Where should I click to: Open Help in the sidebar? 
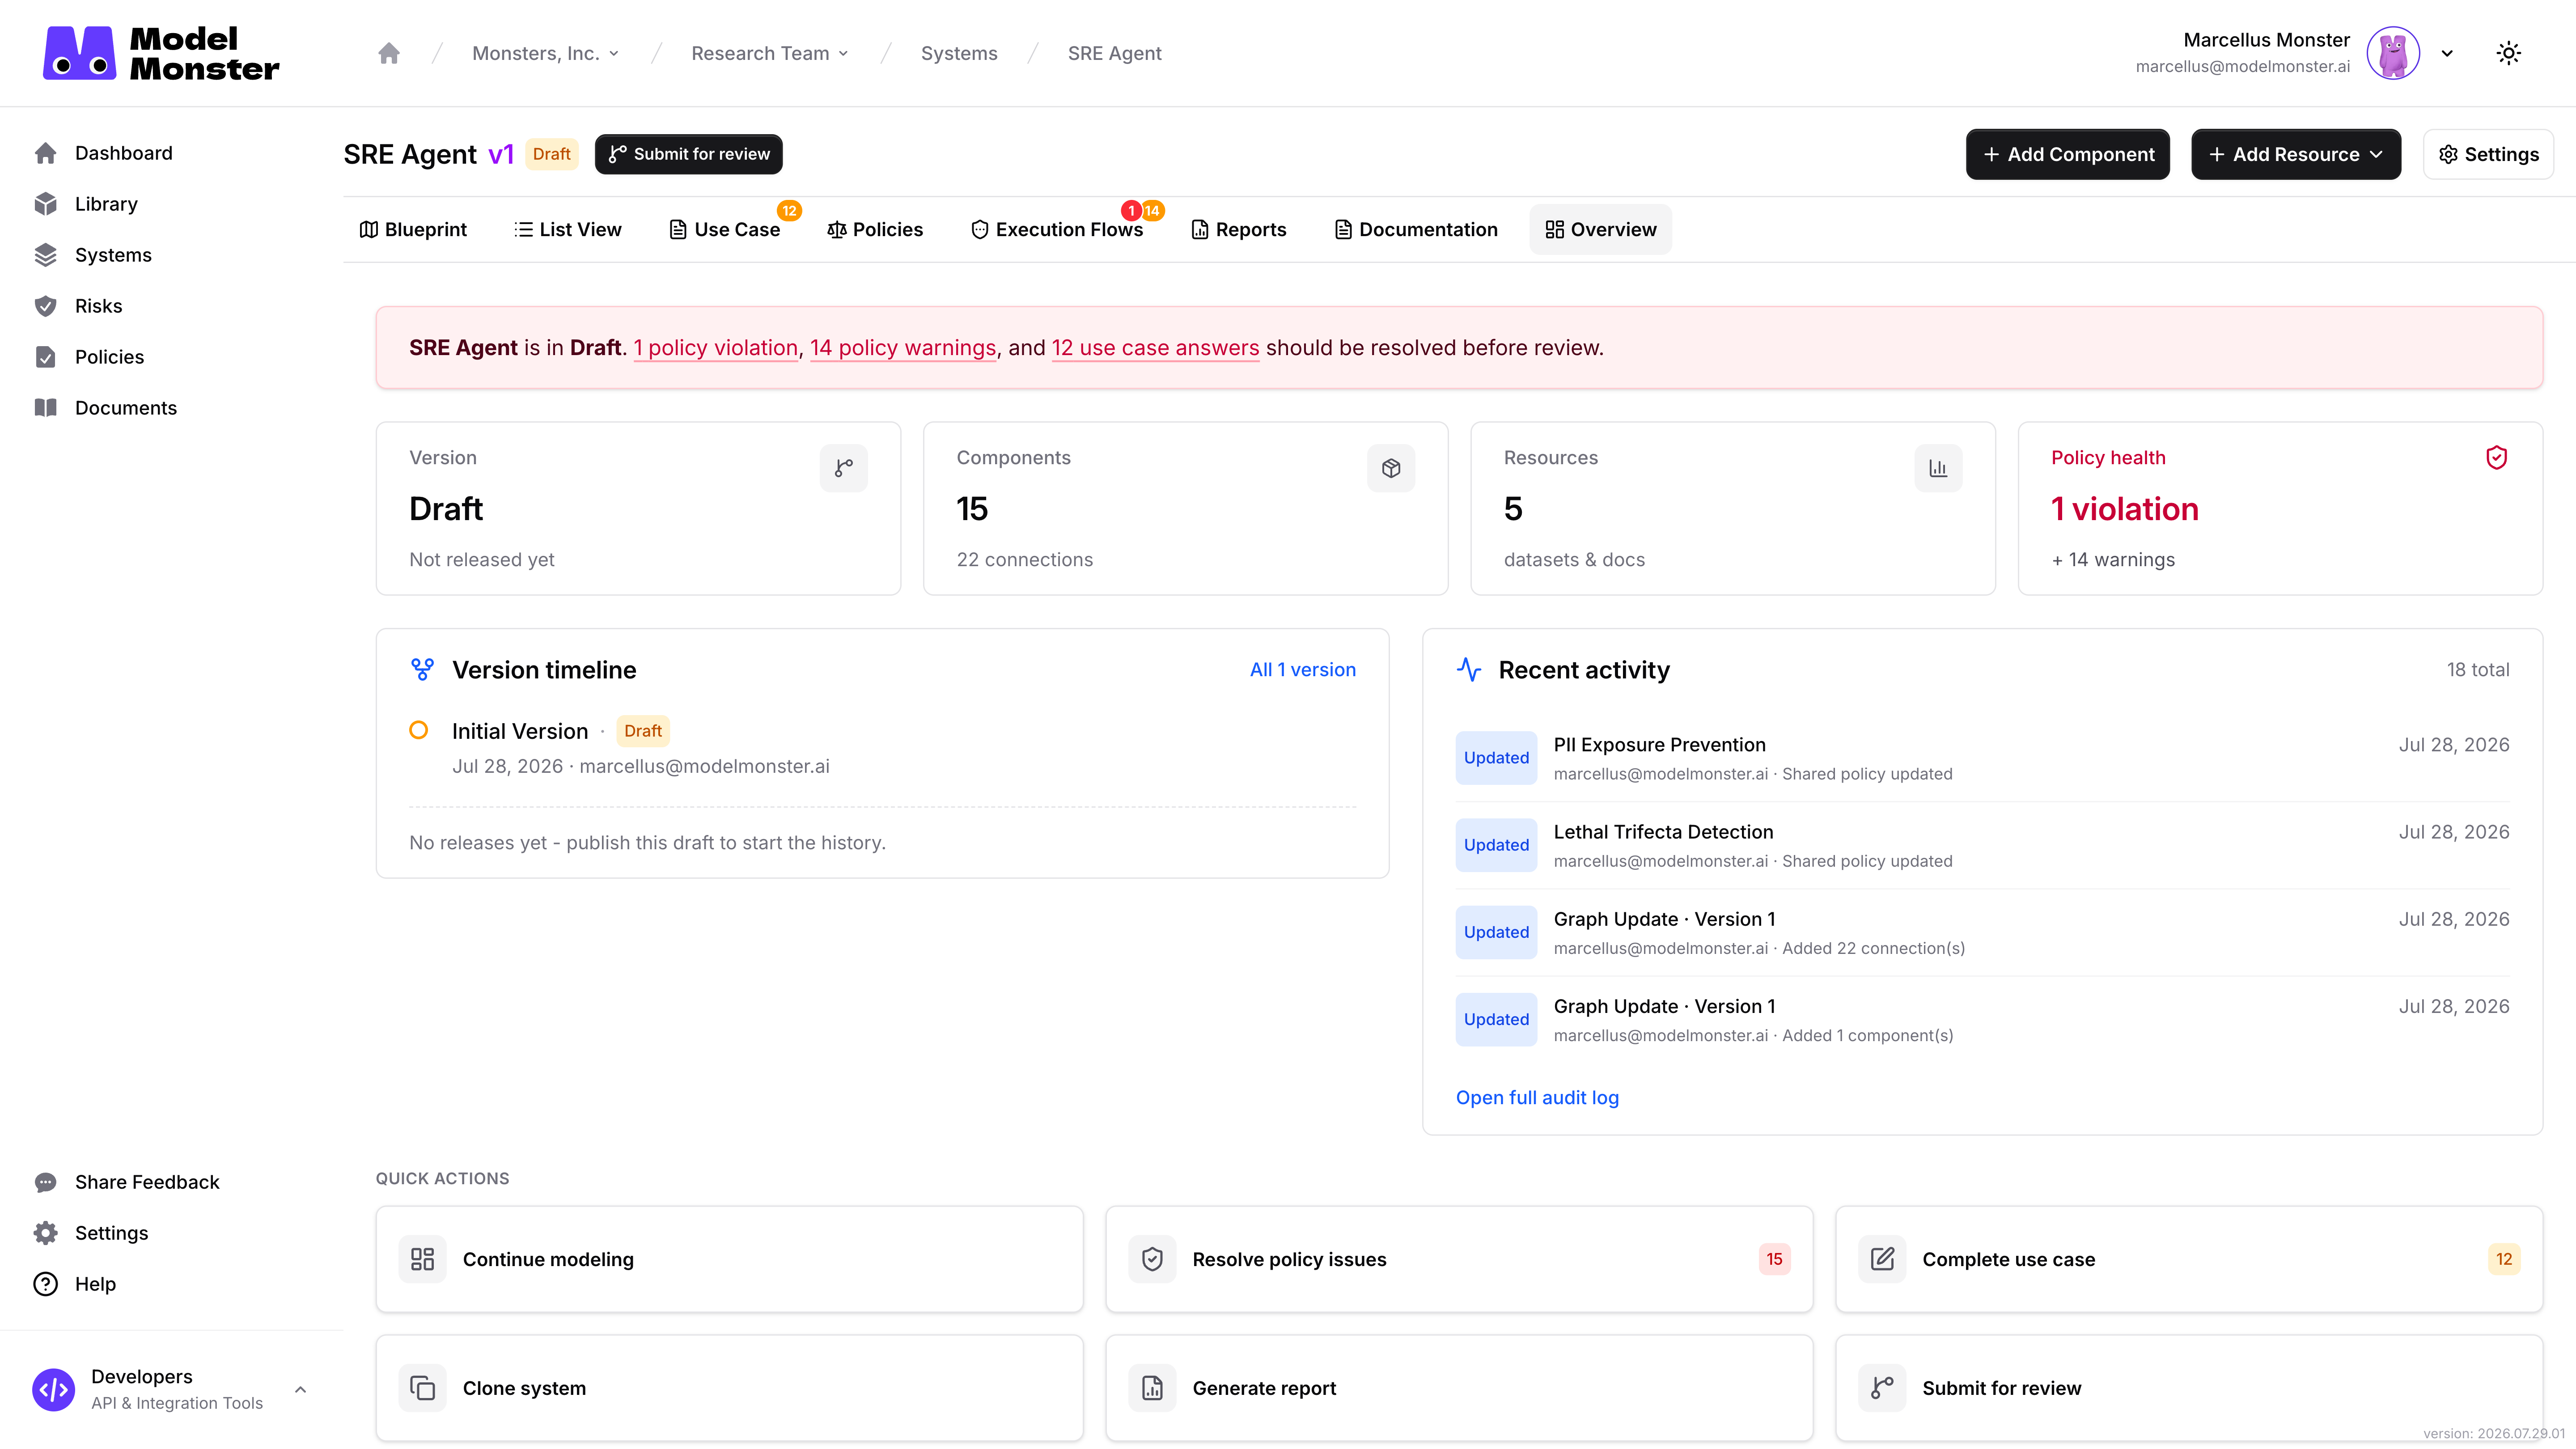pos(95,1284)
